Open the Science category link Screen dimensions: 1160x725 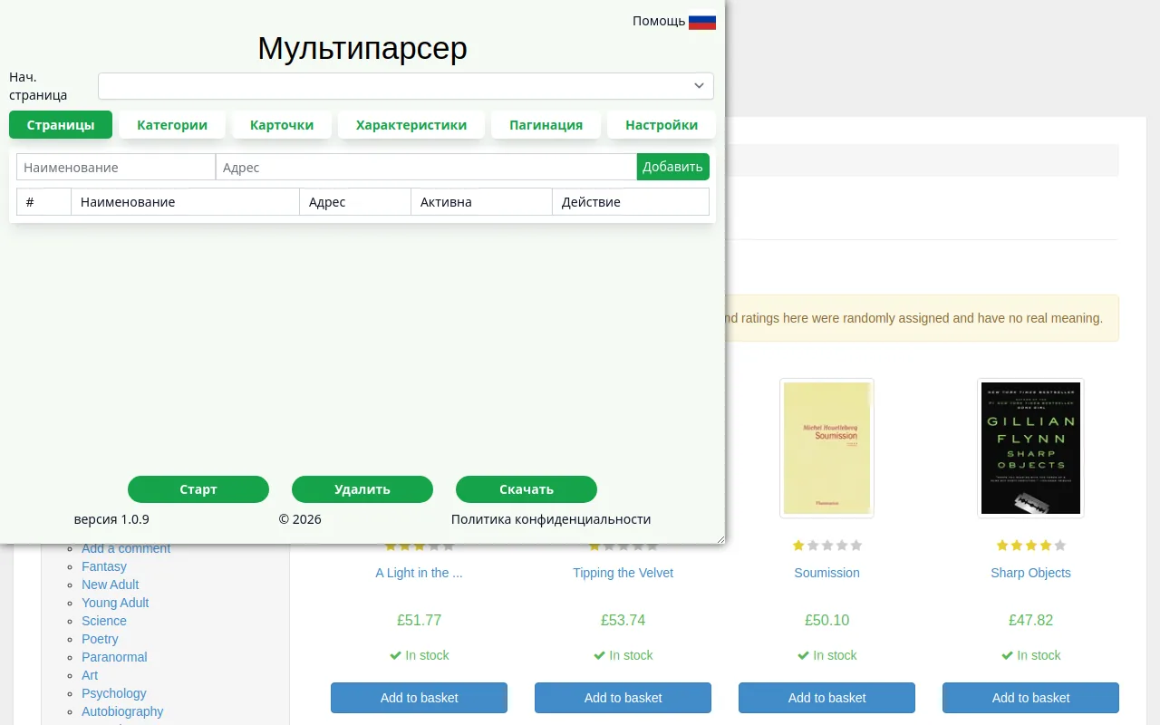pyautogui.click(x=104, y=621)
